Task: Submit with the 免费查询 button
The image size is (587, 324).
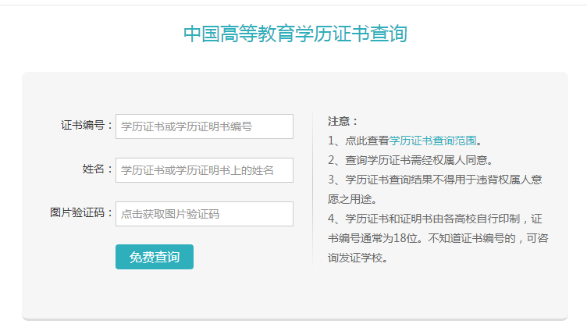Action: 155,257
